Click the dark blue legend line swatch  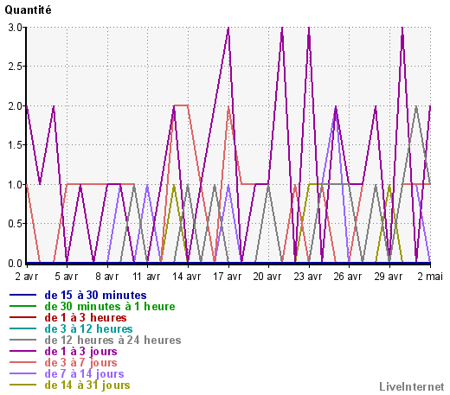pyautogui.click(x=22, y=295)
